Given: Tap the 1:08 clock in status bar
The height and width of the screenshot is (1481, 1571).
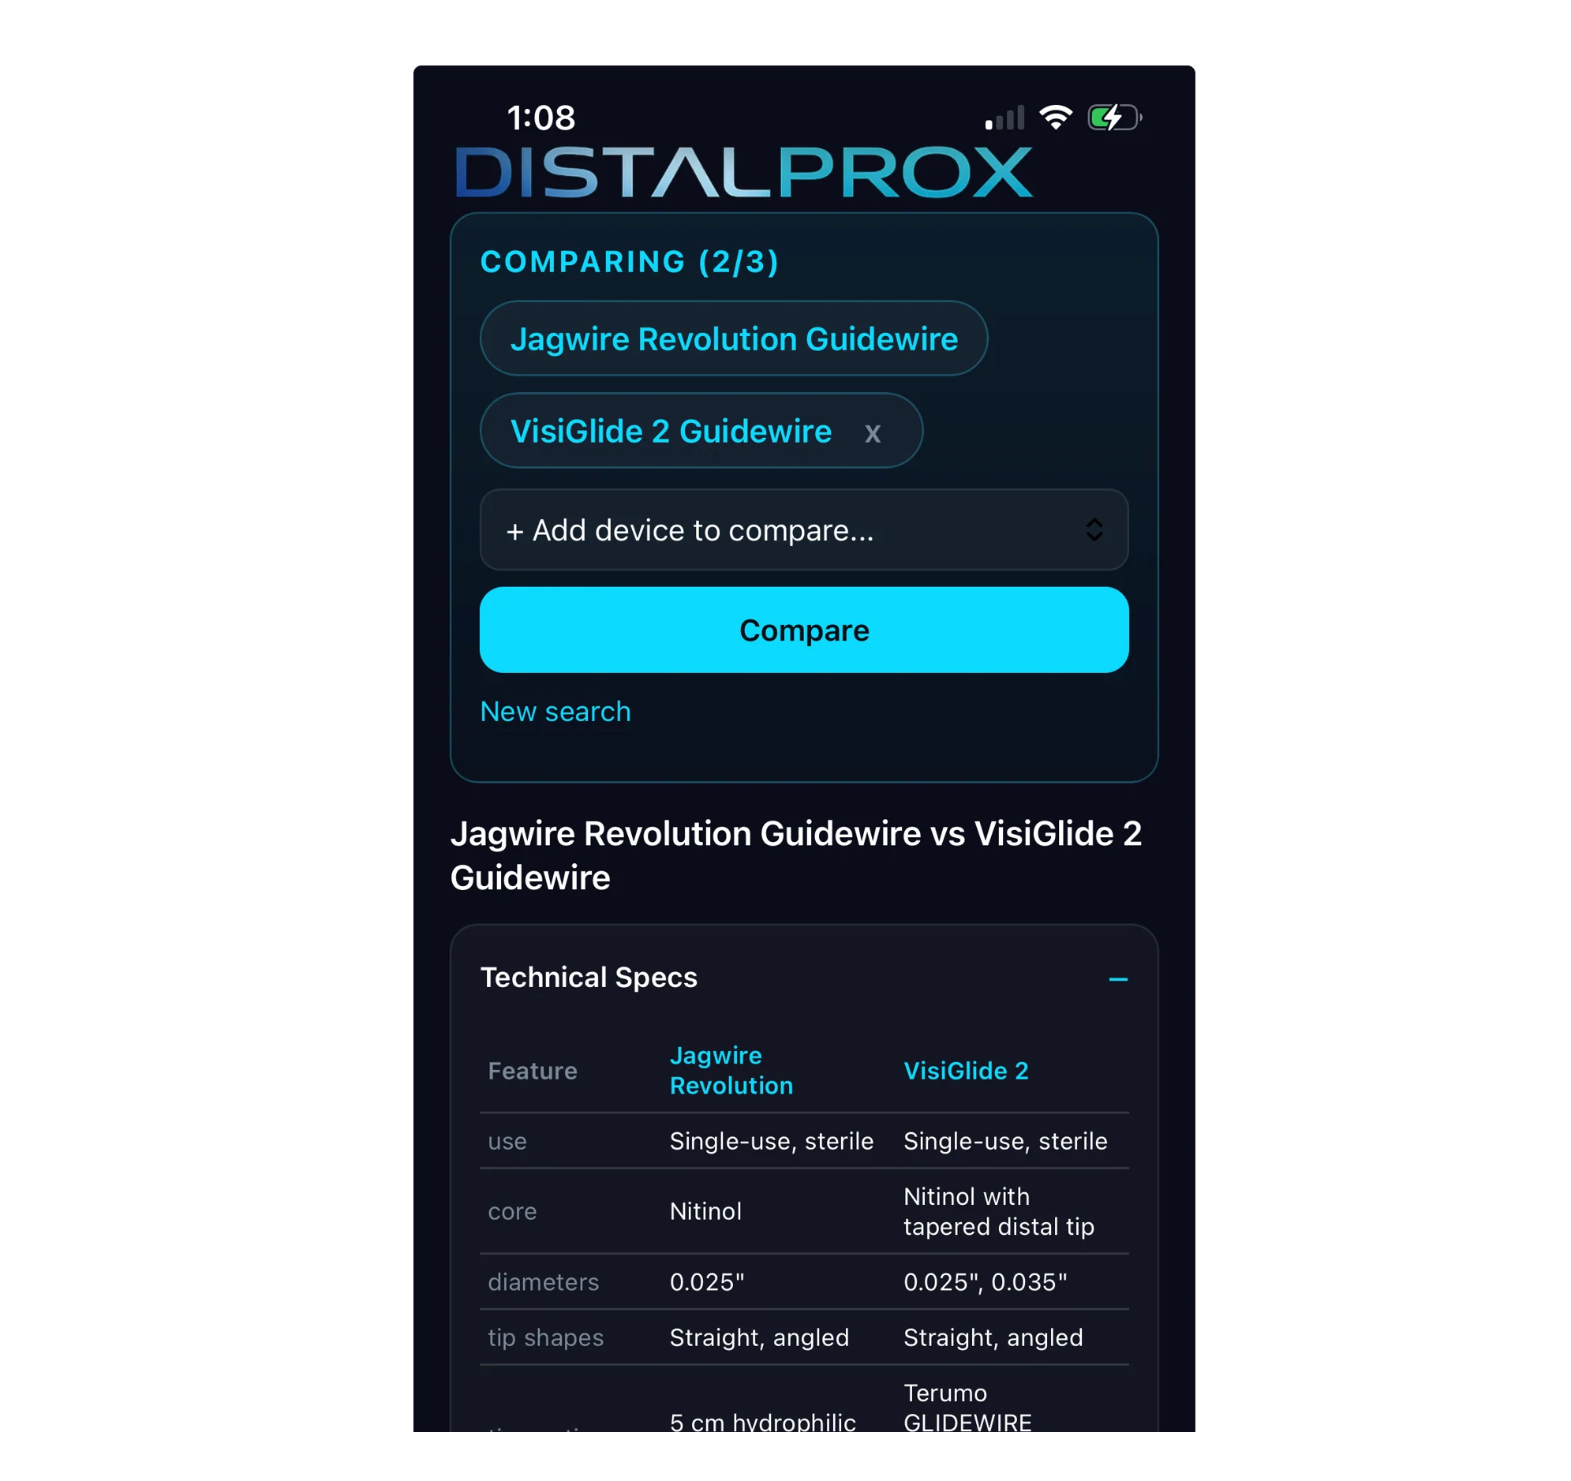Looking at the screenshot, I should (541, 118).
